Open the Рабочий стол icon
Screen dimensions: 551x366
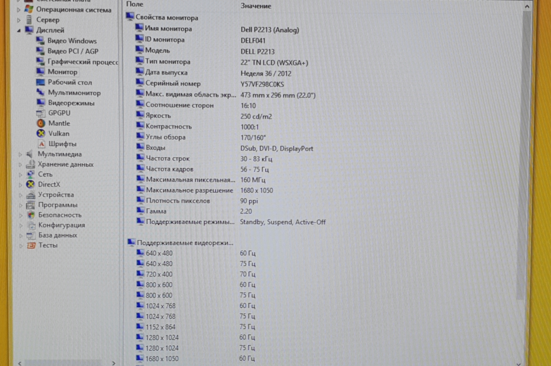point(40,82)
